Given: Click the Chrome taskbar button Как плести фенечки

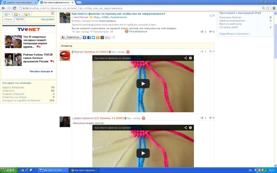Looking at the screenshot, I should (85, 170).
